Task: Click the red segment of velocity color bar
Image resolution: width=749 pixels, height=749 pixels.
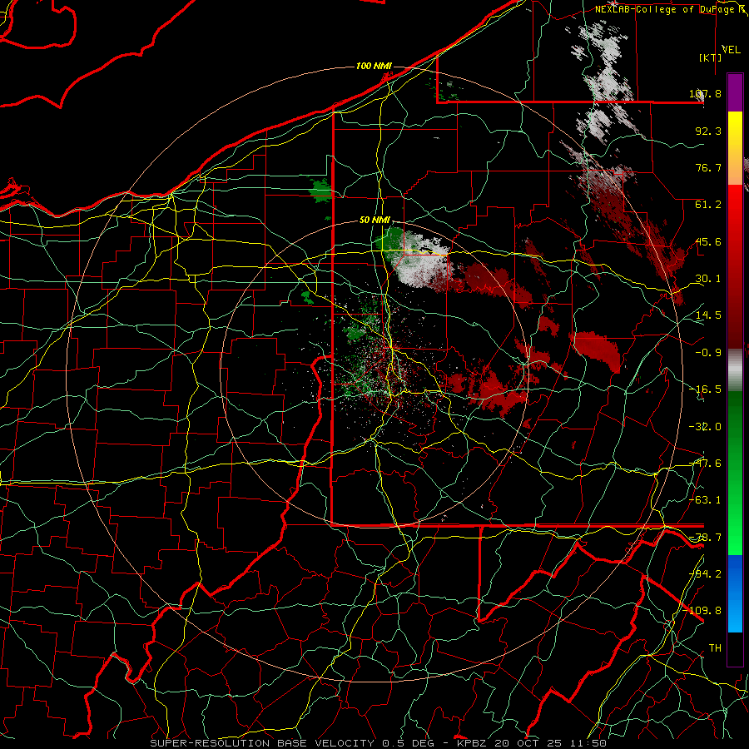Action: tap(735, 266)
